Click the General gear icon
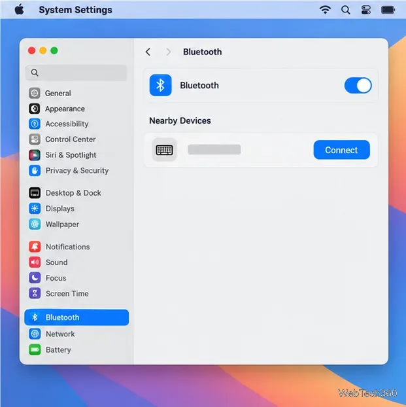This screenshot has width=406, height=407. pos(35,93)
